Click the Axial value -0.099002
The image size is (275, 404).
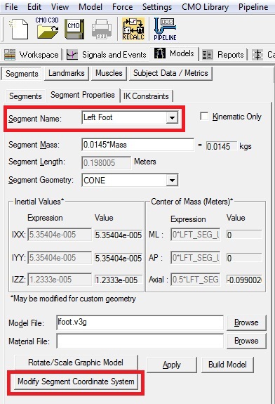[244, 280]
